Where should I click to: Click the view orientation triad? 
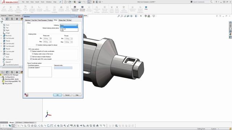tap(48, 114)
